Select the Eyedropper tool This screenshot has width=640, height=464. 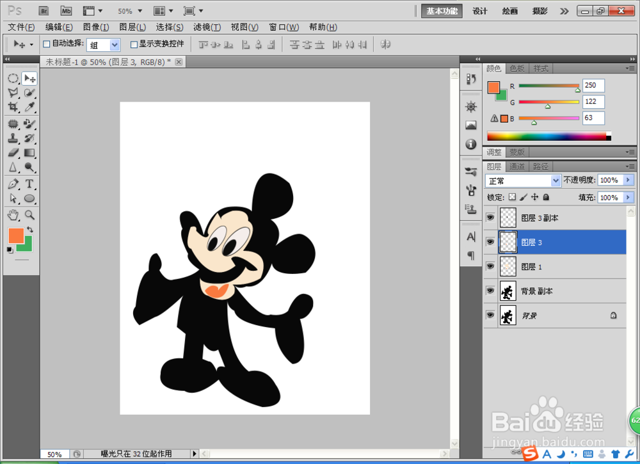tap(29, 108)
